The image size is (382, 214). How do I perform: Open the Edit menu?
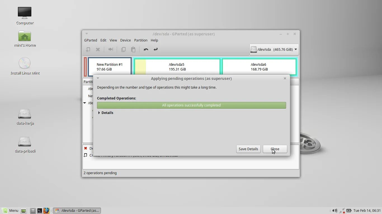click(x=103, y=40)
